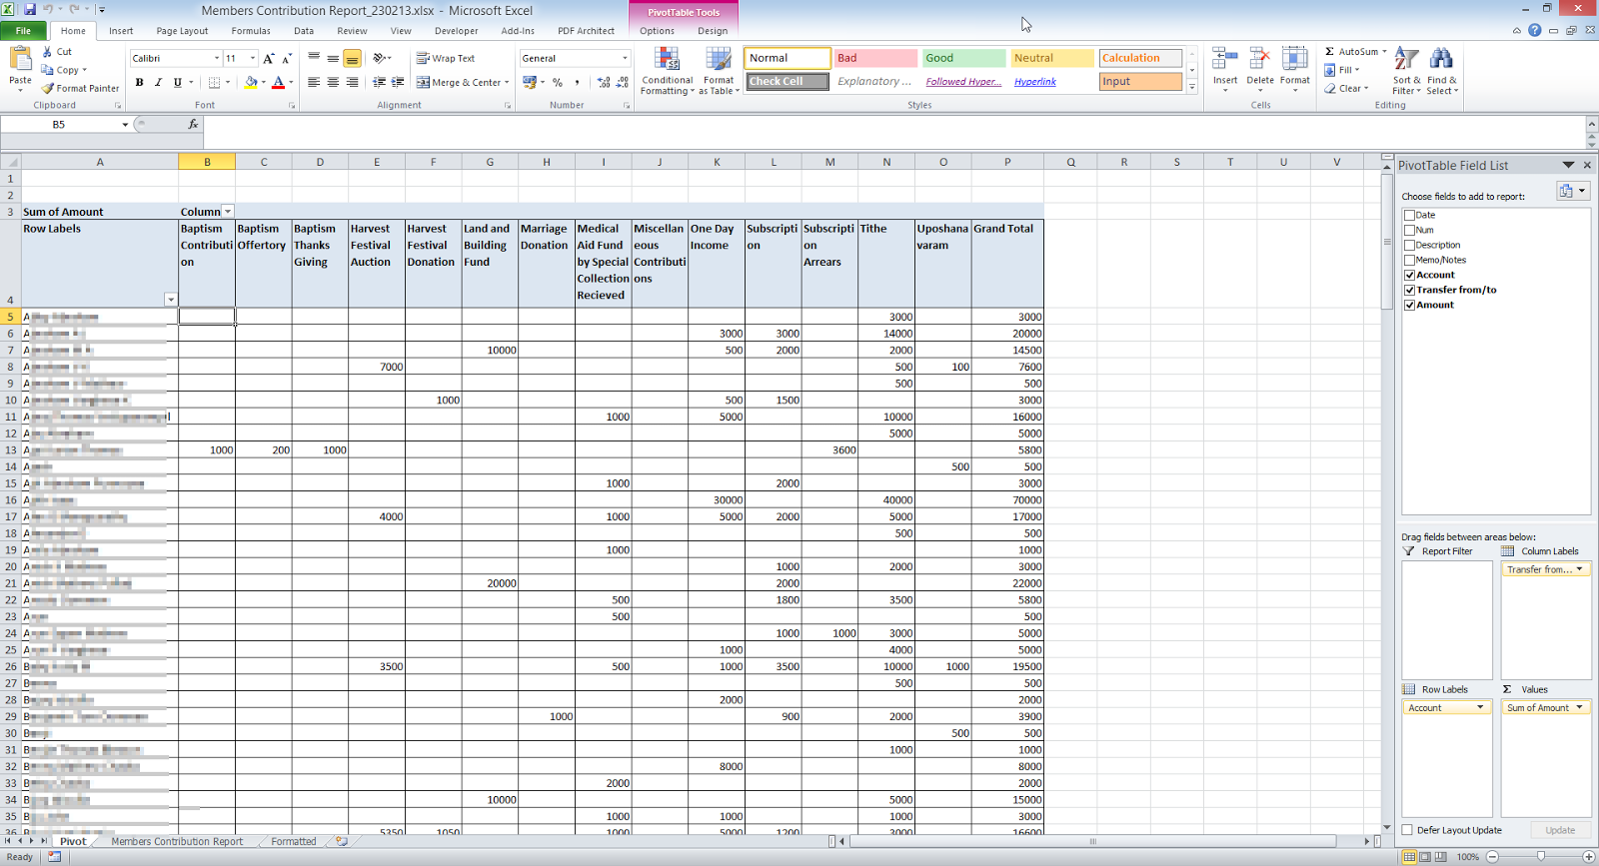Uncheck the Transfer from/to field checkbox
Viewport: 1599px width, 866px height.
pos(1409,290)
